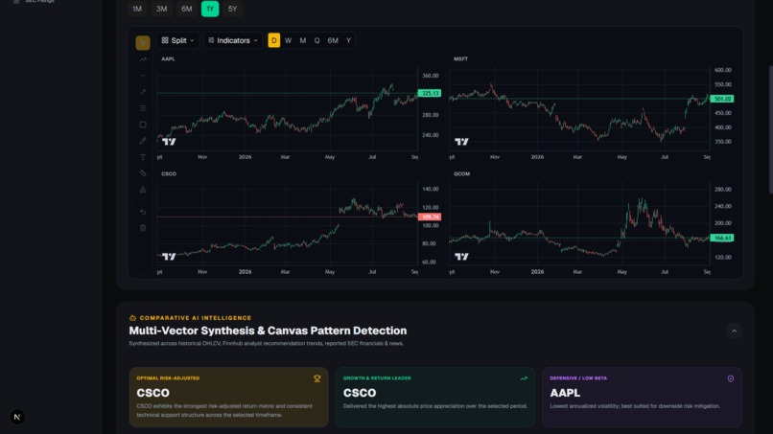
Task: Click the MSFT chart ticker label
Action: tap(461, 58)
